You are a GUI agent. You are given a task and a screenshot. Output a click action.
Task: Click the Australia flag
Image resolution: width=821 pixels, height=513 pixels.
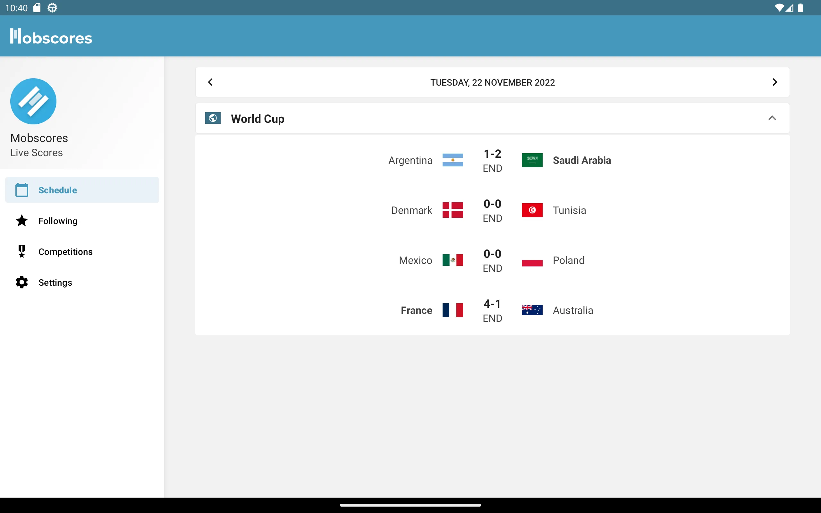(x=532, y=310)
